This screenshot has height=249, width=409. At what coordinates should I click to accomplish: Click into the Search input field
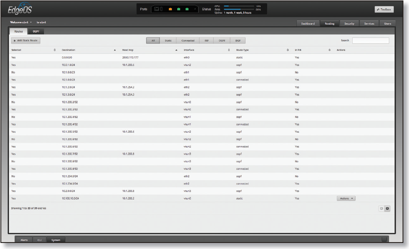pos(370,40)
